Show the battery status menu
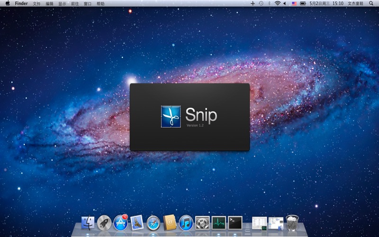Image resolution: width=379 pixels, height=237 pixels. coord(303,3)
